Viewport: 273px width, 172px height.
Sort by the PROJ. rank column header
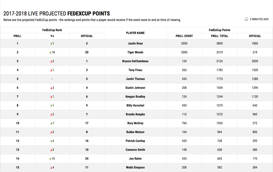[18, 36]
